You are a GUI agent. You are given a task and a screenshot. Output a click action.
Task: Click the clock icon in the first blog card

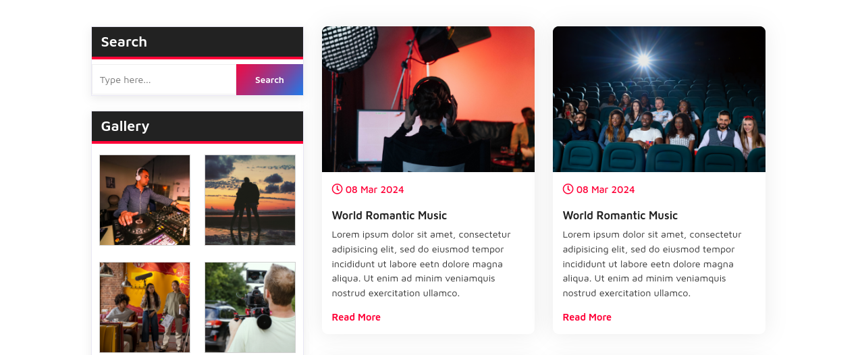coord(337,189)
